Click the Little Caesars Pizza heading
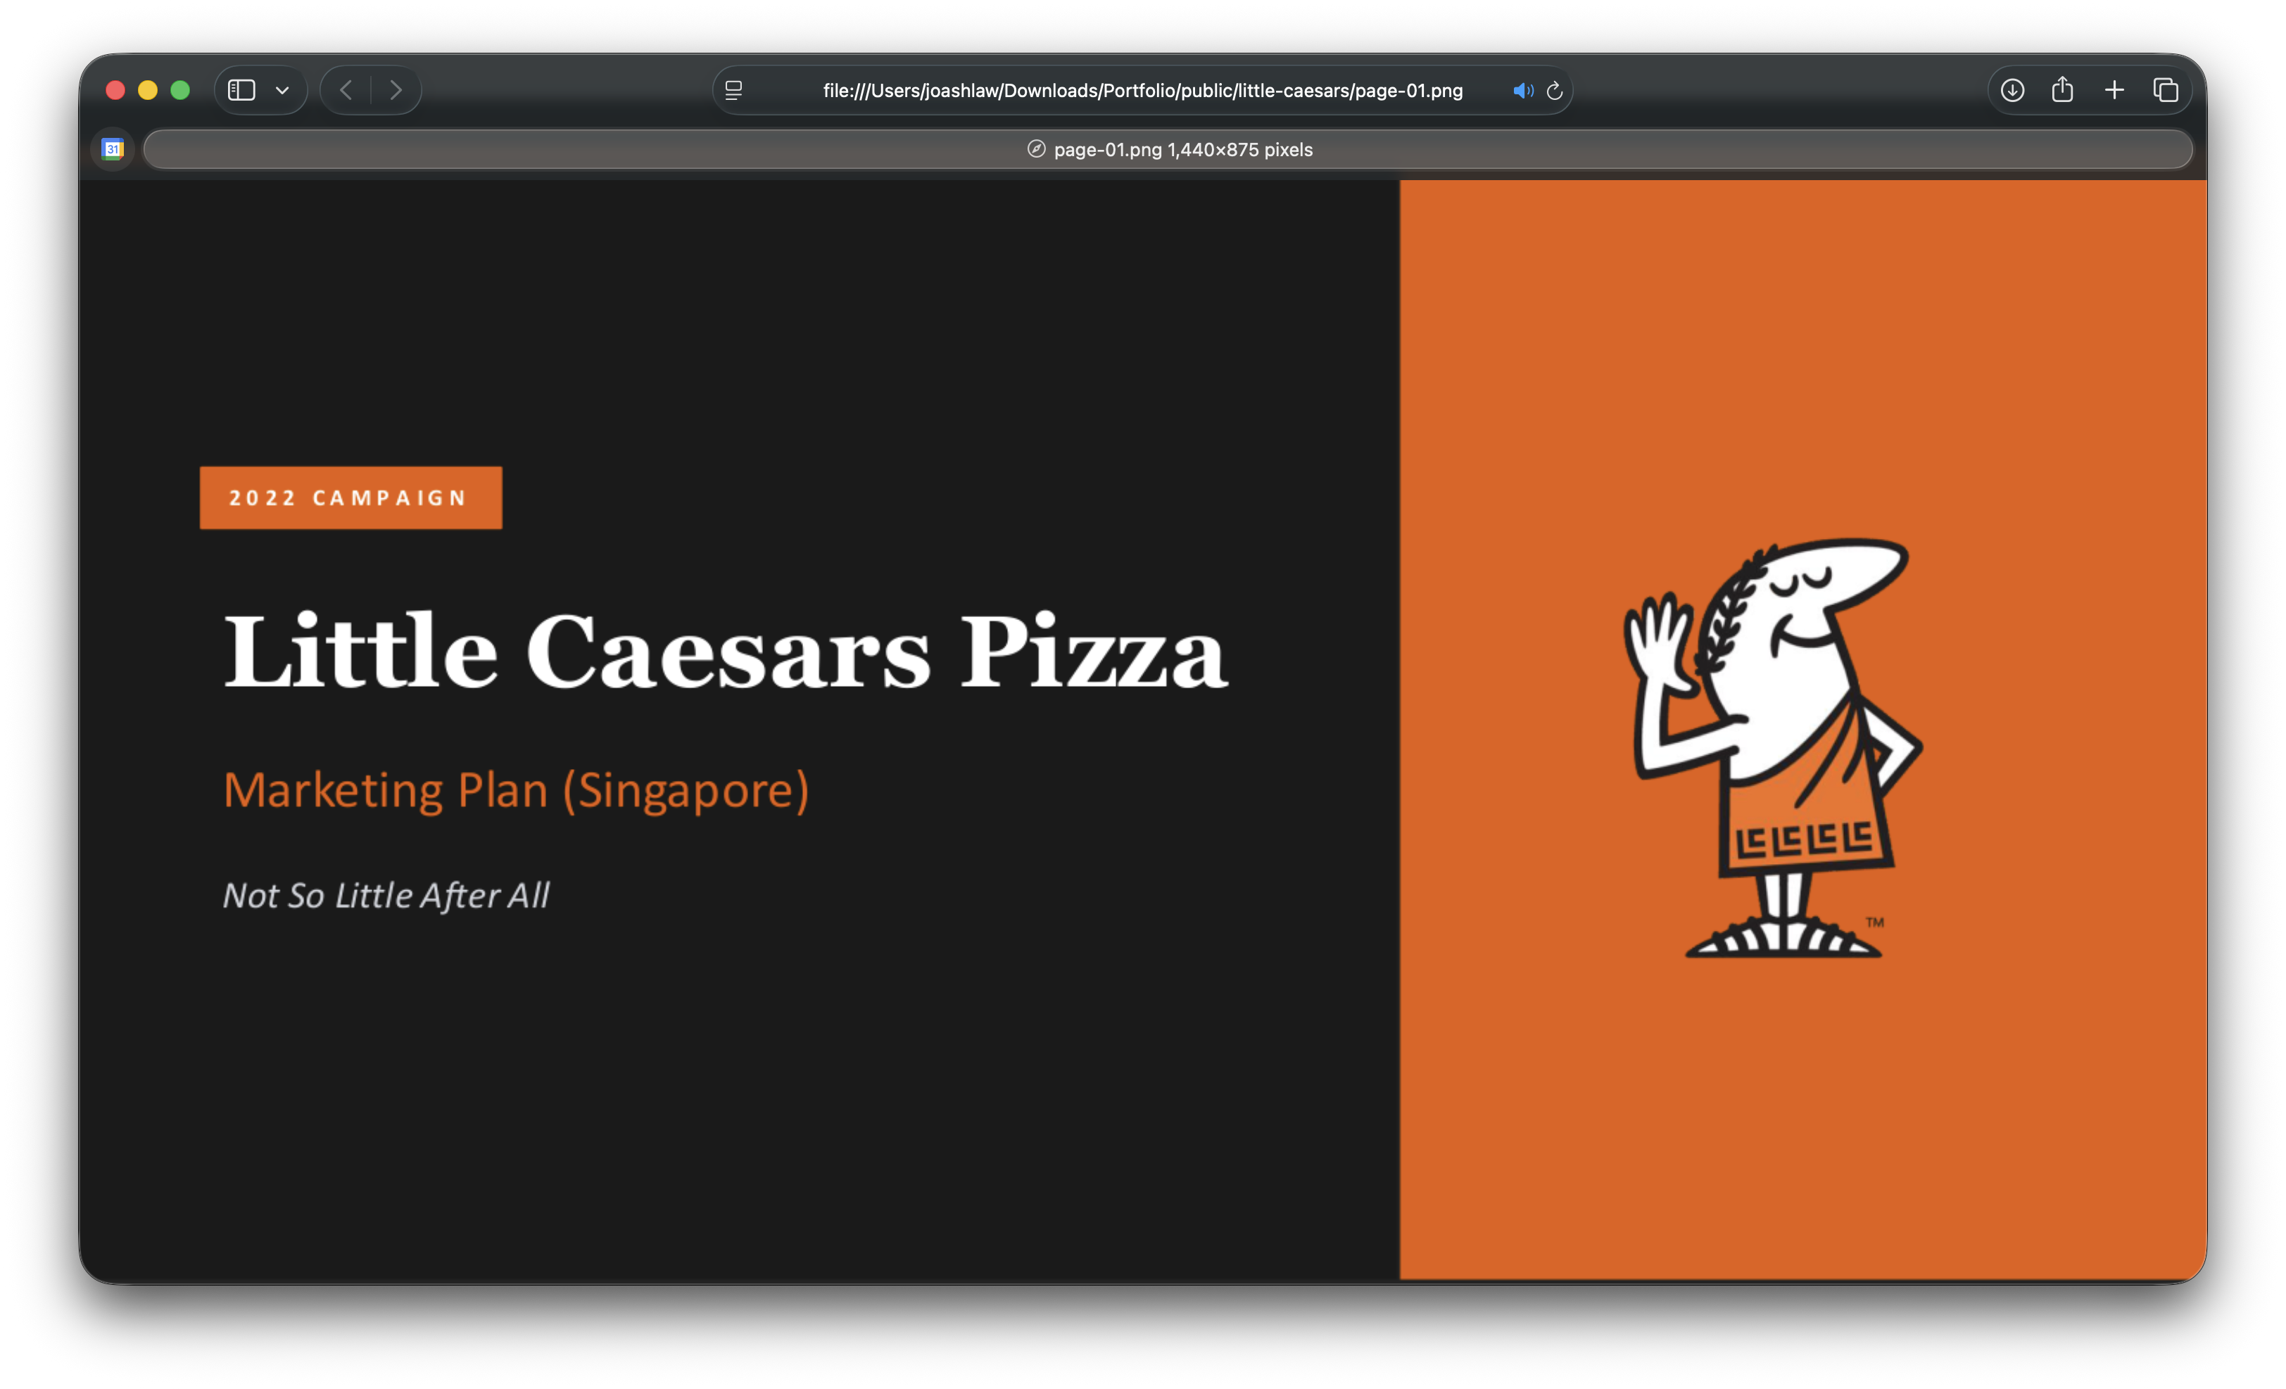The image size is (2286, 1389). click(726, 653)
